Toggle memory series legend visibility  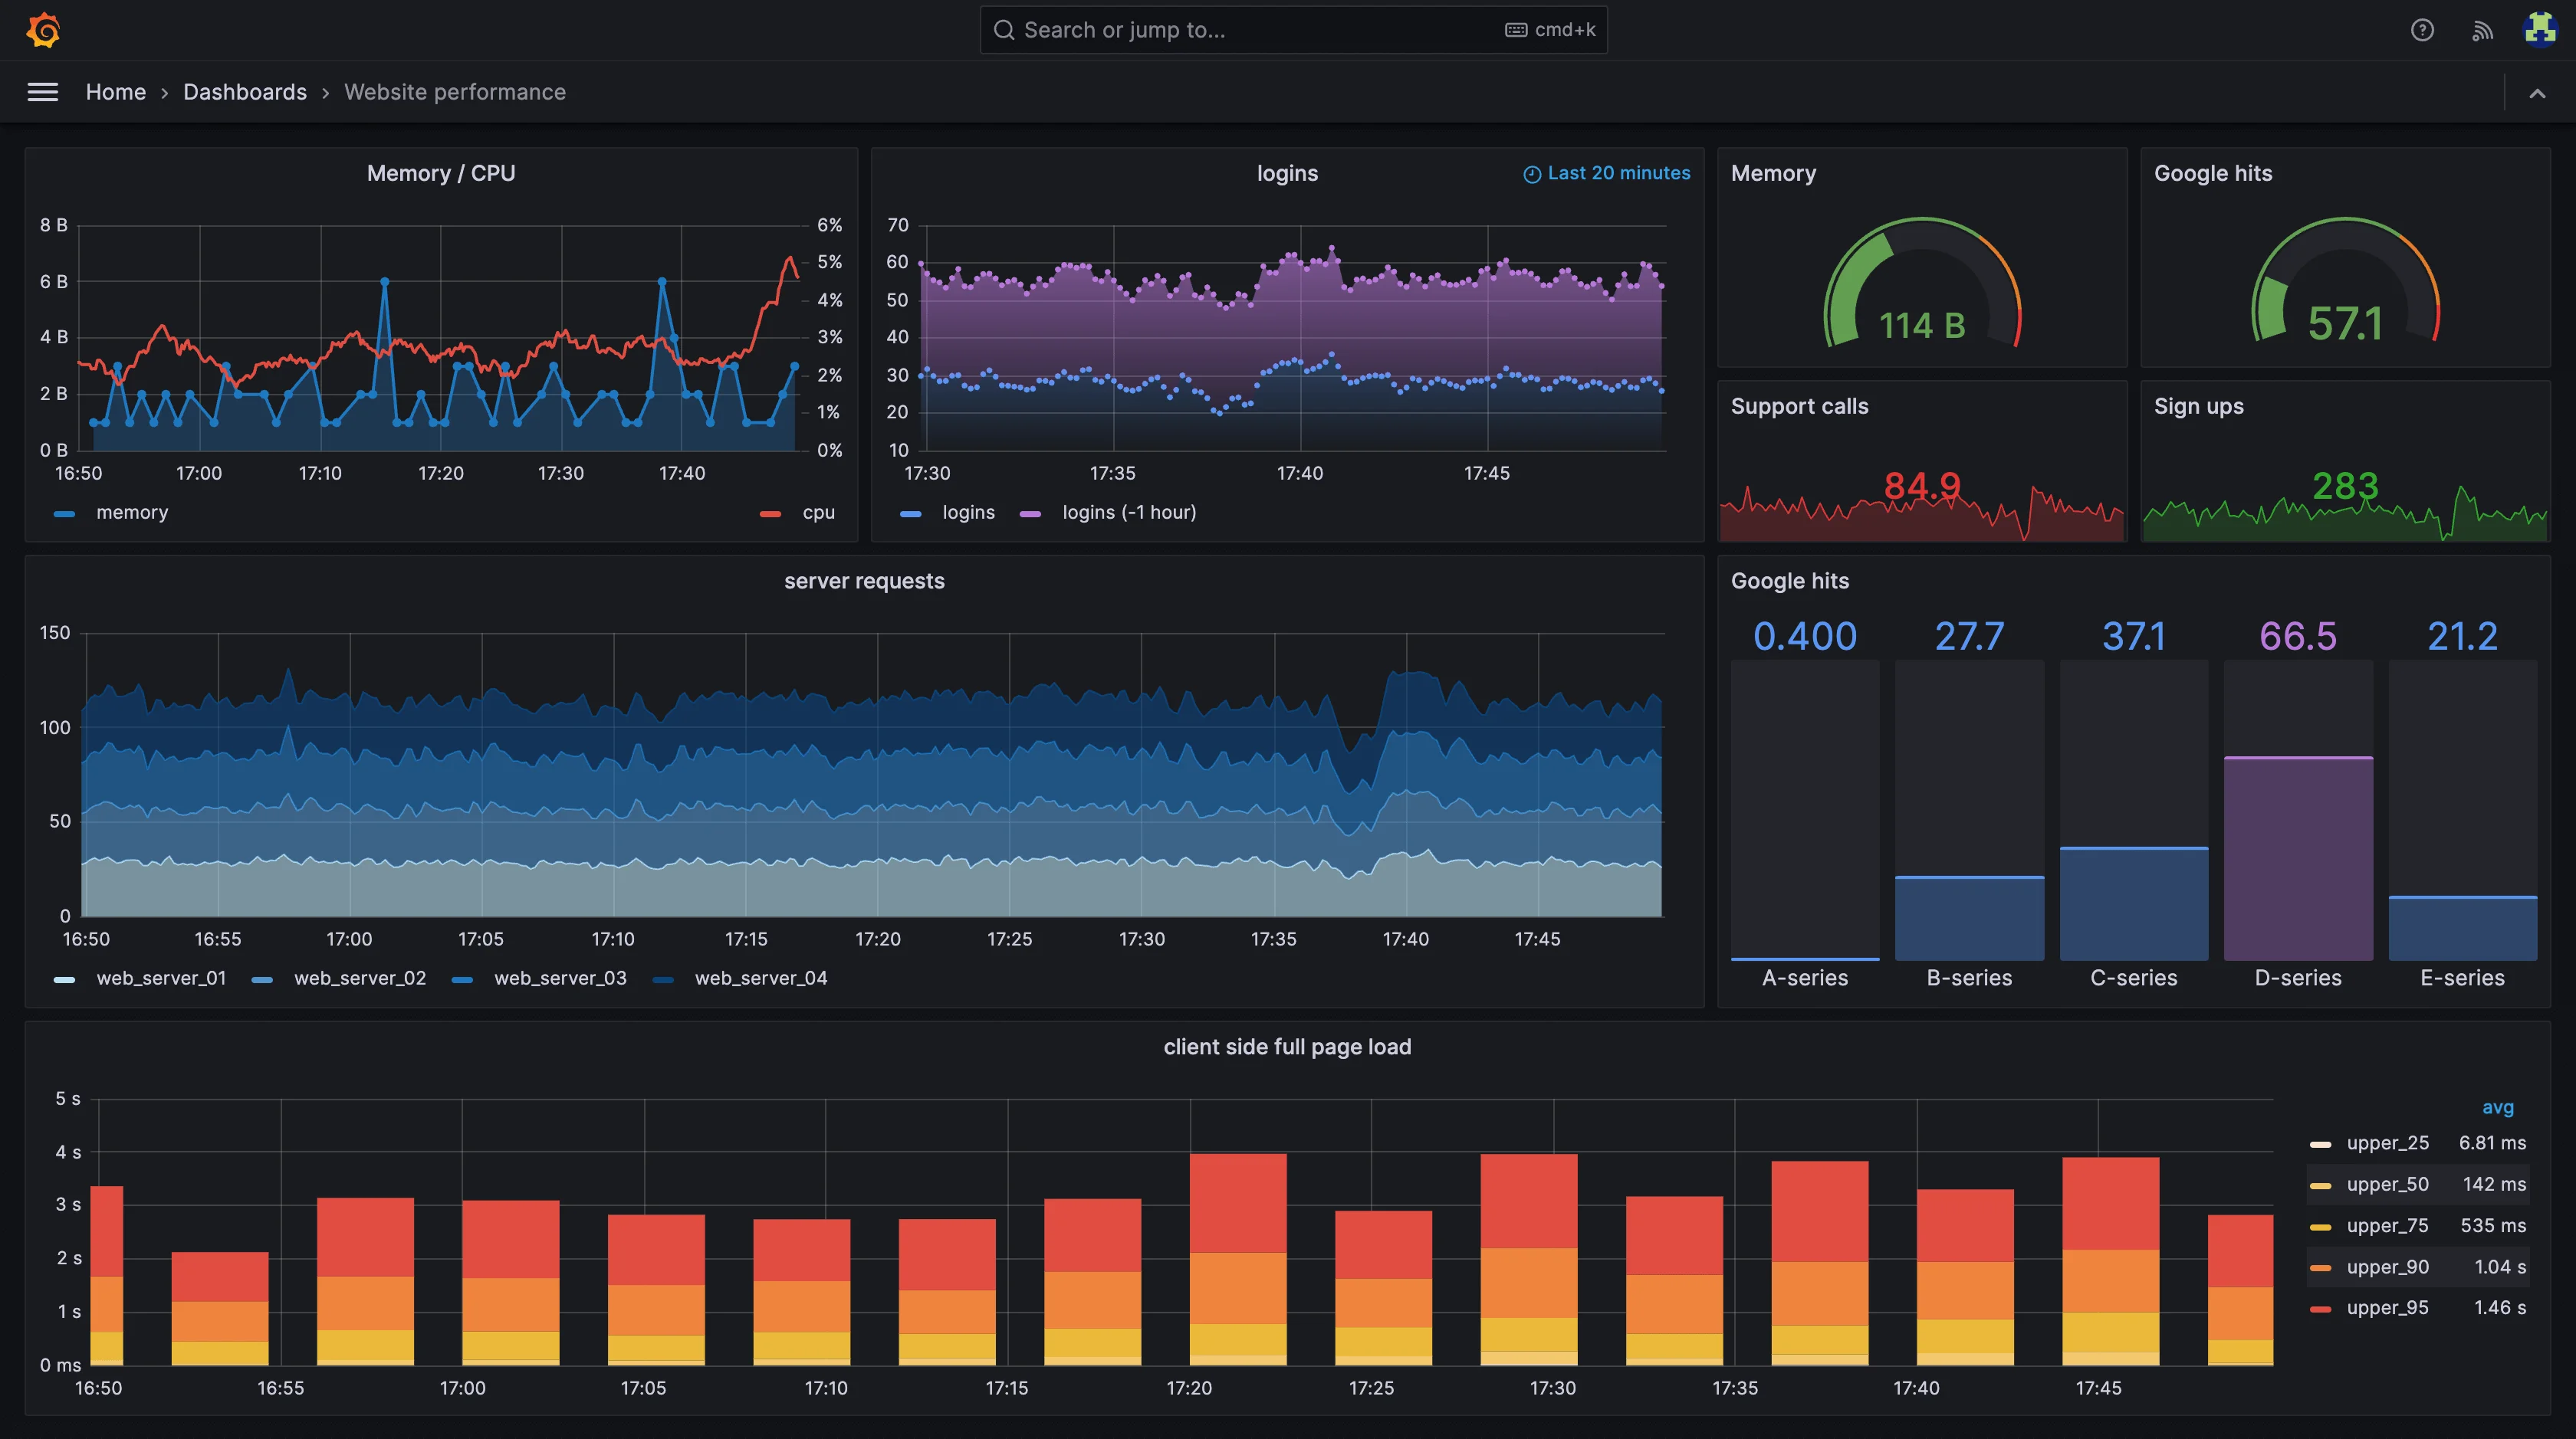coord(133,513)
